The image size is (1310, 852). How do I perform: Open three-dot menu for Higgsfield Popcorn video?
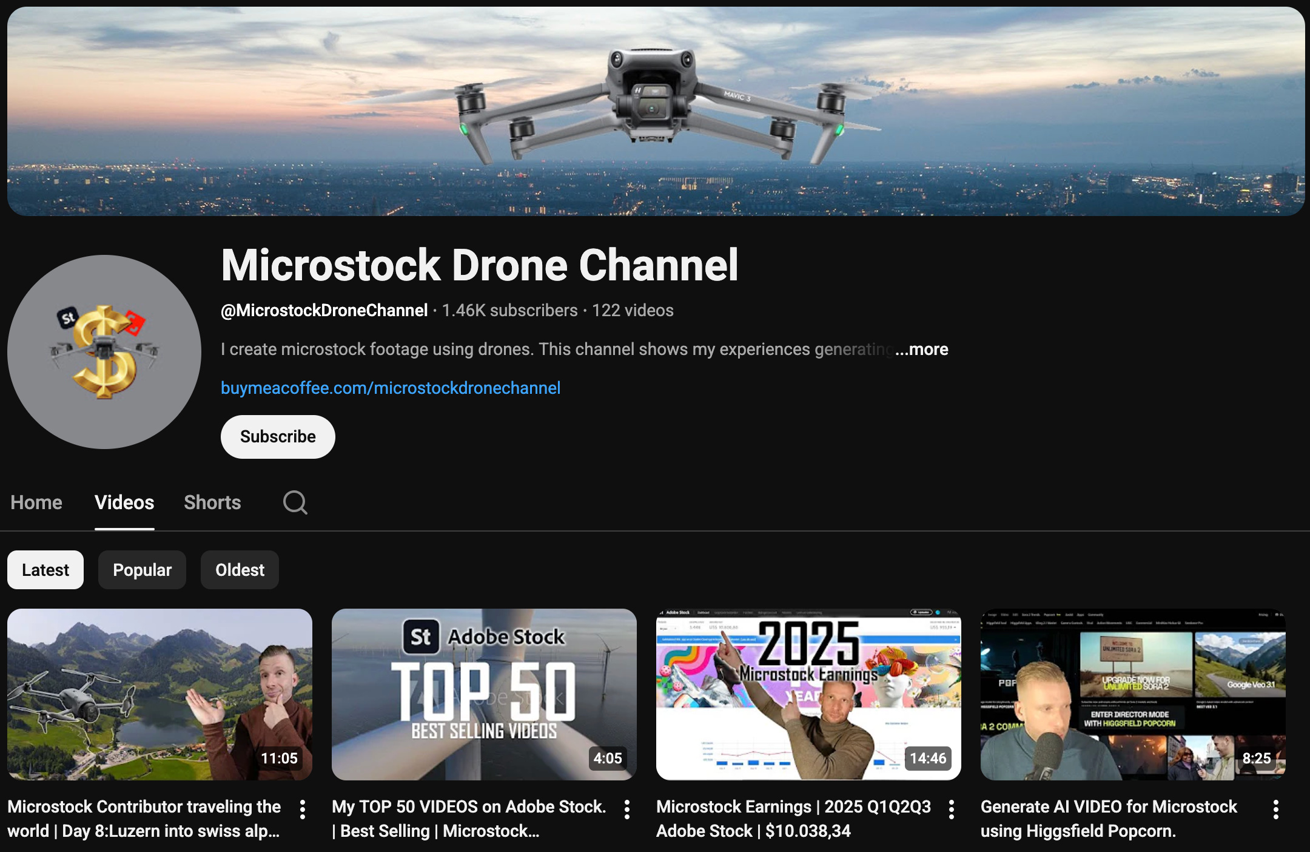click(x=1276, y=810)
